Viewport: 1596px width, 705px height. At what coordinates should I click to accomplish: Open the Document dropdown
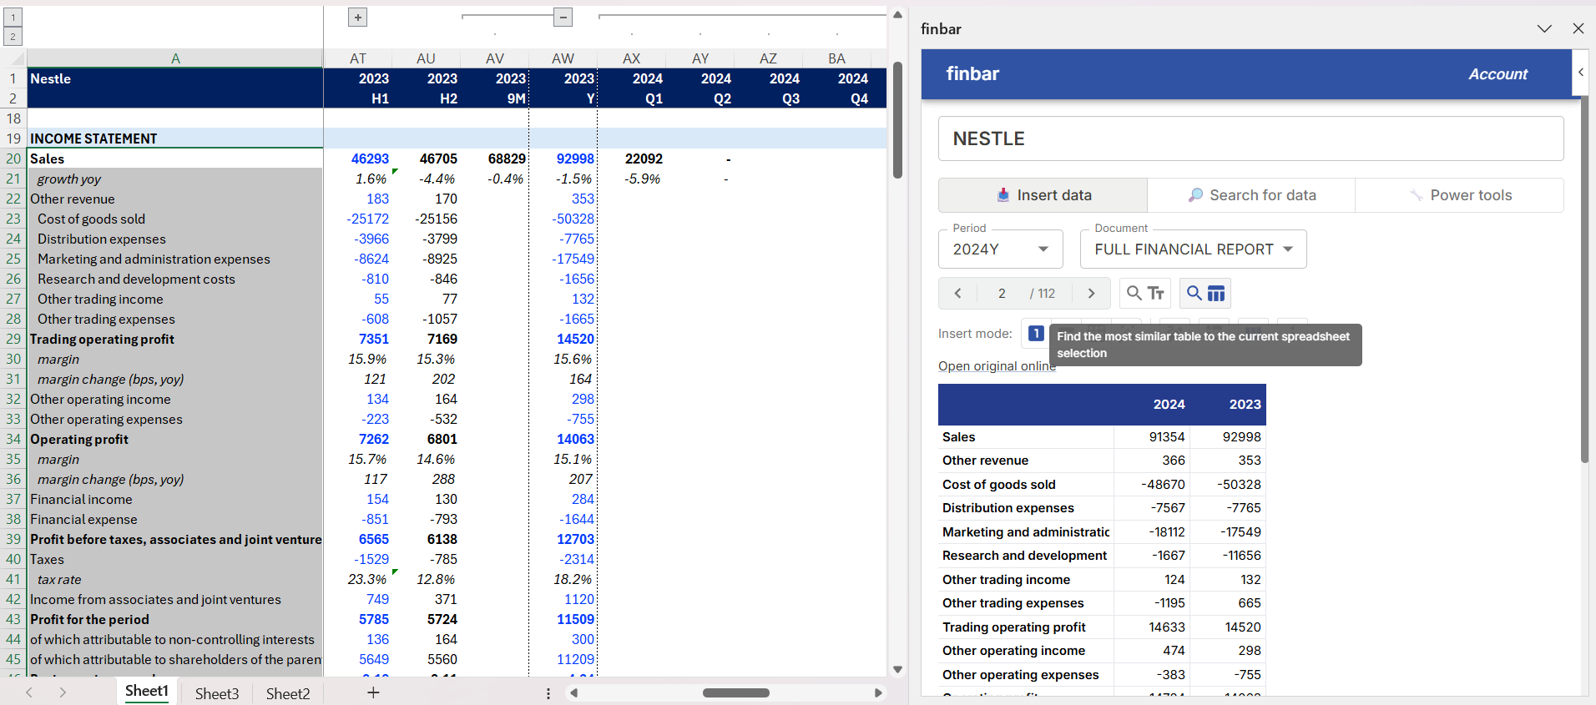pyautogui.click(x=1193, y=249)
